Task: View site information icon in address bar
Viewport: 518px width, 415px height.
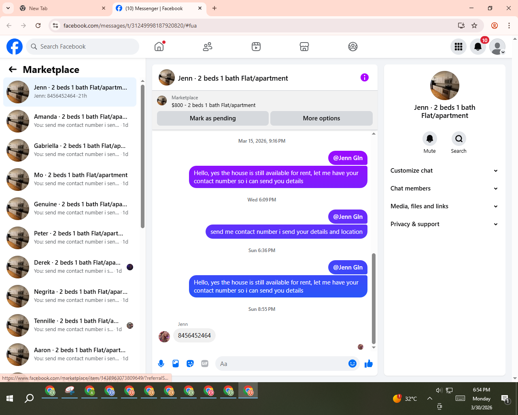Action: point(56,26)
